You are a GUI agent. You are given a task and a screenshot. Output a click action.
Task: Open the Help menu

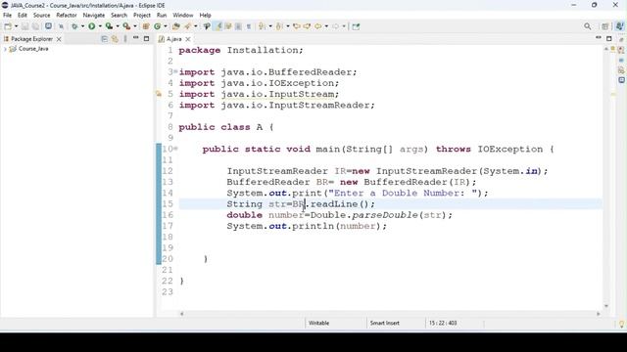coord(205,16)
